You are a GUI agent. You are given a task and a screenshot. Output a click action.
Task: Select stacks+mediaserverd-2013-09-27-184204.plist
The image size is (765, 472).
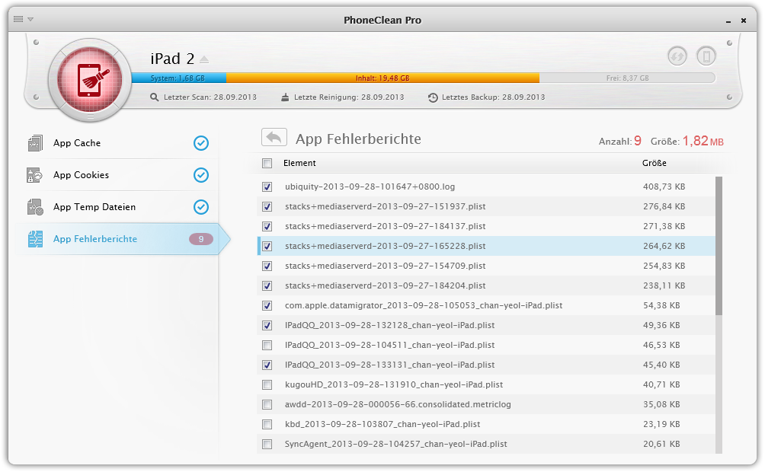[386, 285]
